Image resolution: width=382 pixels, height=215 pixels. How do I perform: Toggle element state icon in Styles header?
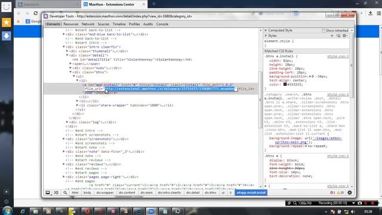click(338, 36)
